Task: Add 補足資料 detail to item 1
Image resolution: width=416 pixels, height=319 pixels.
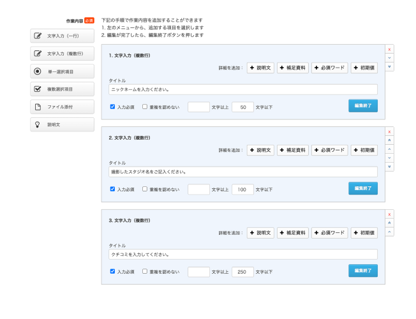Action: (x=293, y=68)
